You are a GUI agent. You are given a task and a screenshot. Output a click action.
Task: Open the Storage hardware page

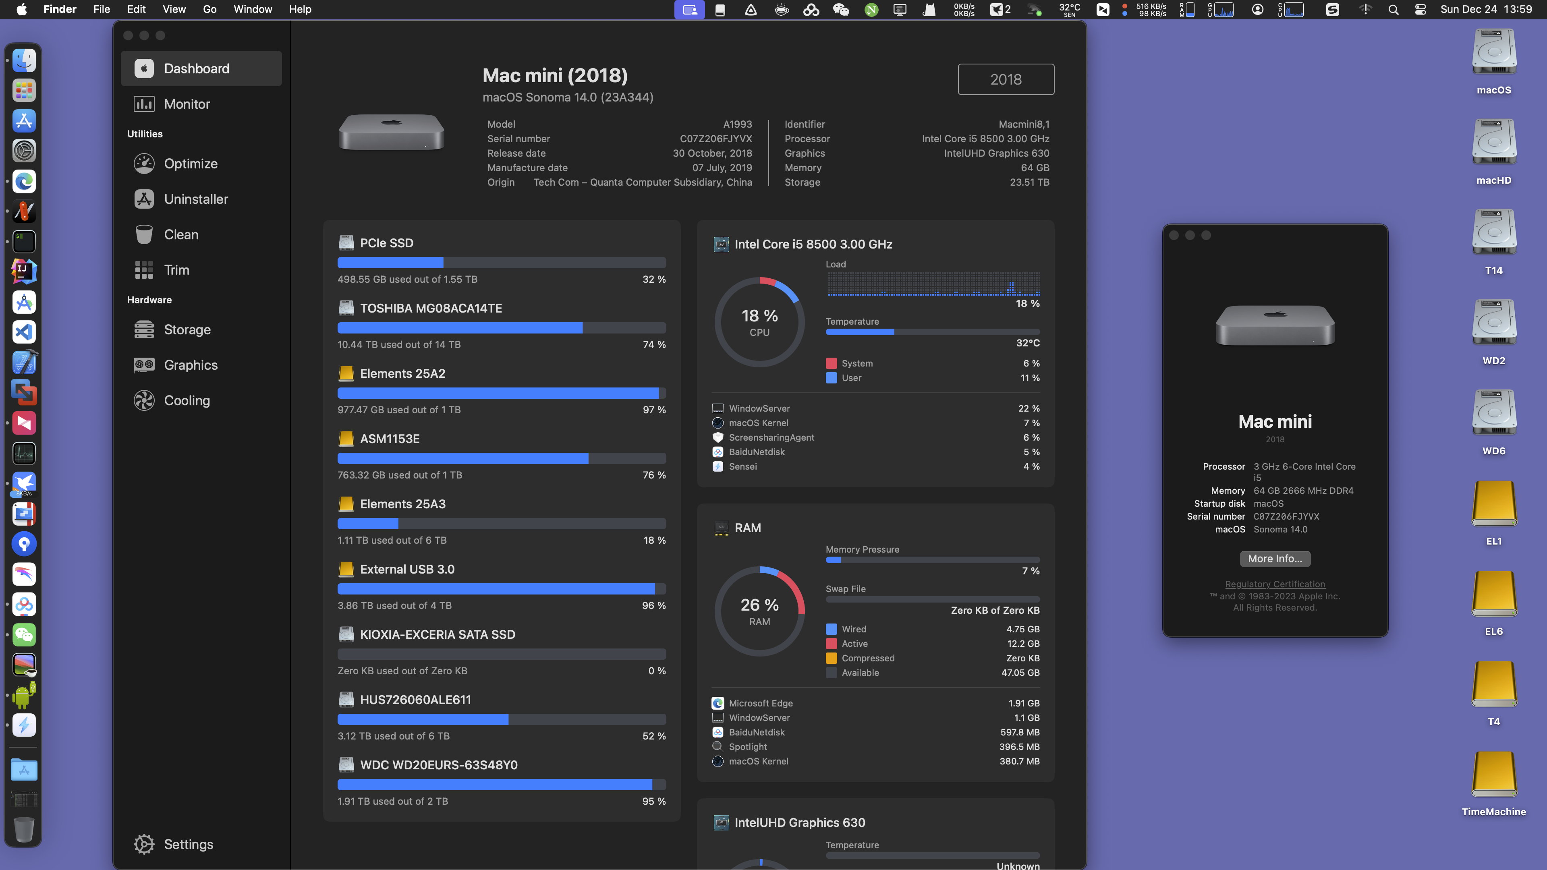point(201,329)
